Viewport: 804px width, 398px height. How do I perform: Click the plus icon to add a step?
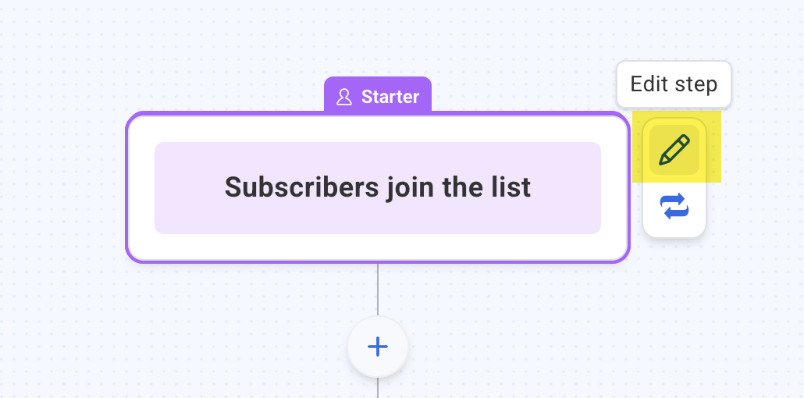point(378,346)
